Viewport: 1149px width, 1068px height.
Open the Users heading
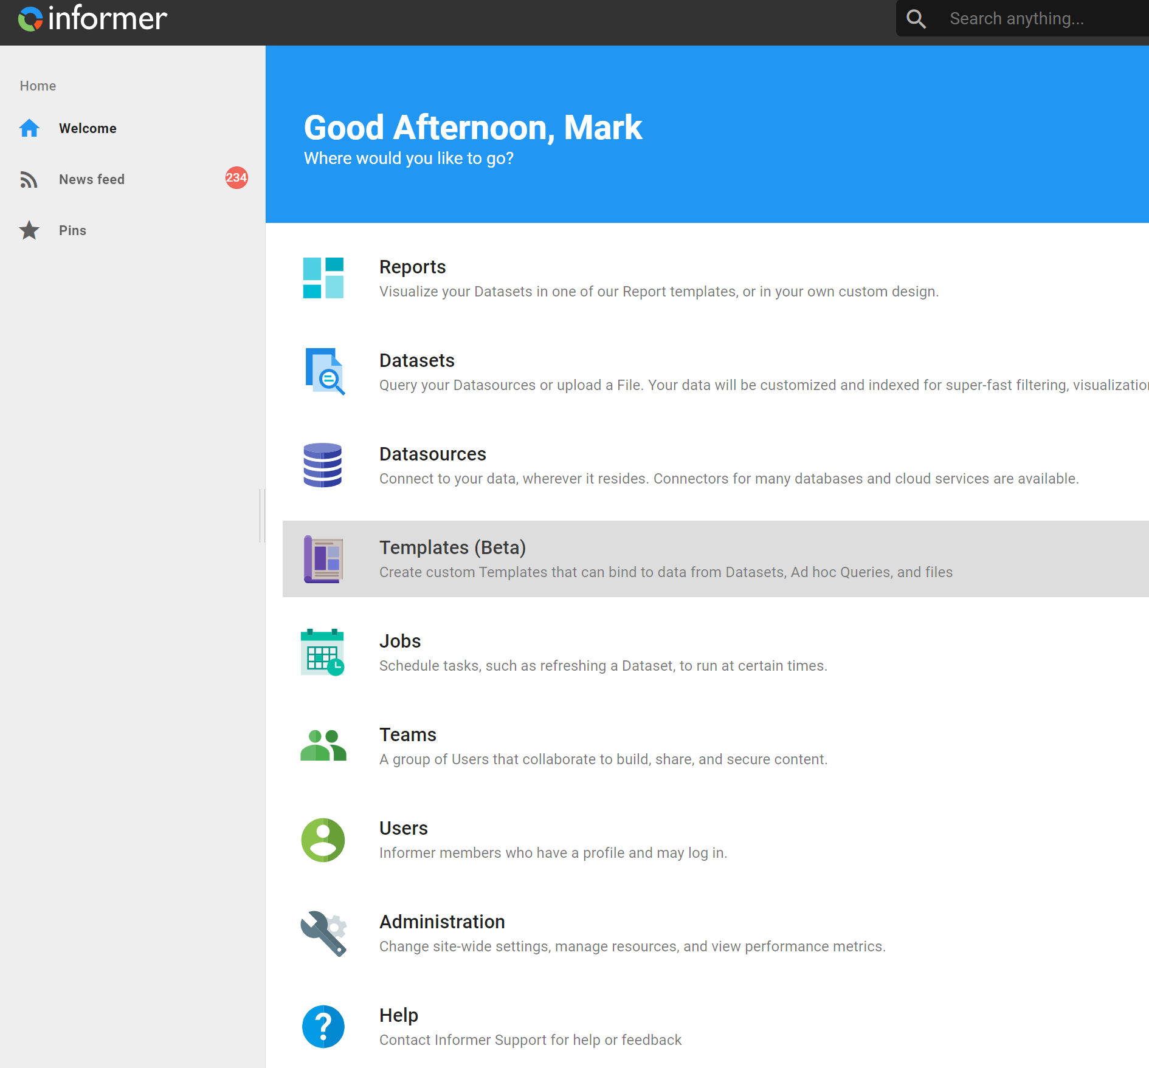(x=404, y=828)
